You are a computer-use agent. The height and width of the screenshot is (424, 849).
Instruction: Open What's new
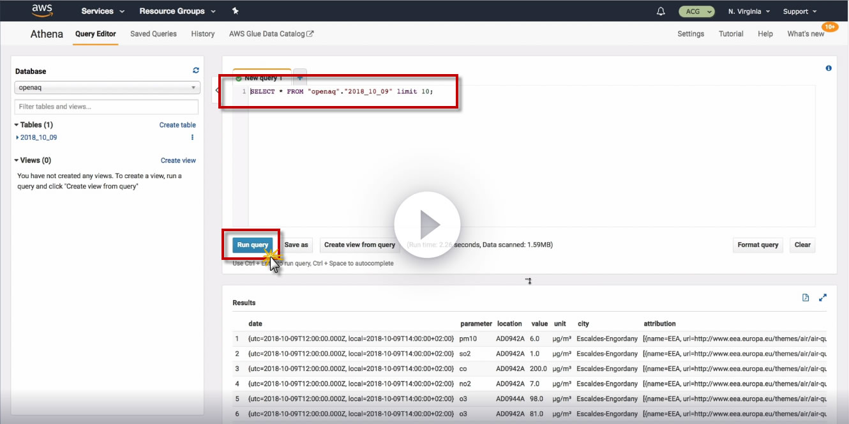pos(806,34)
